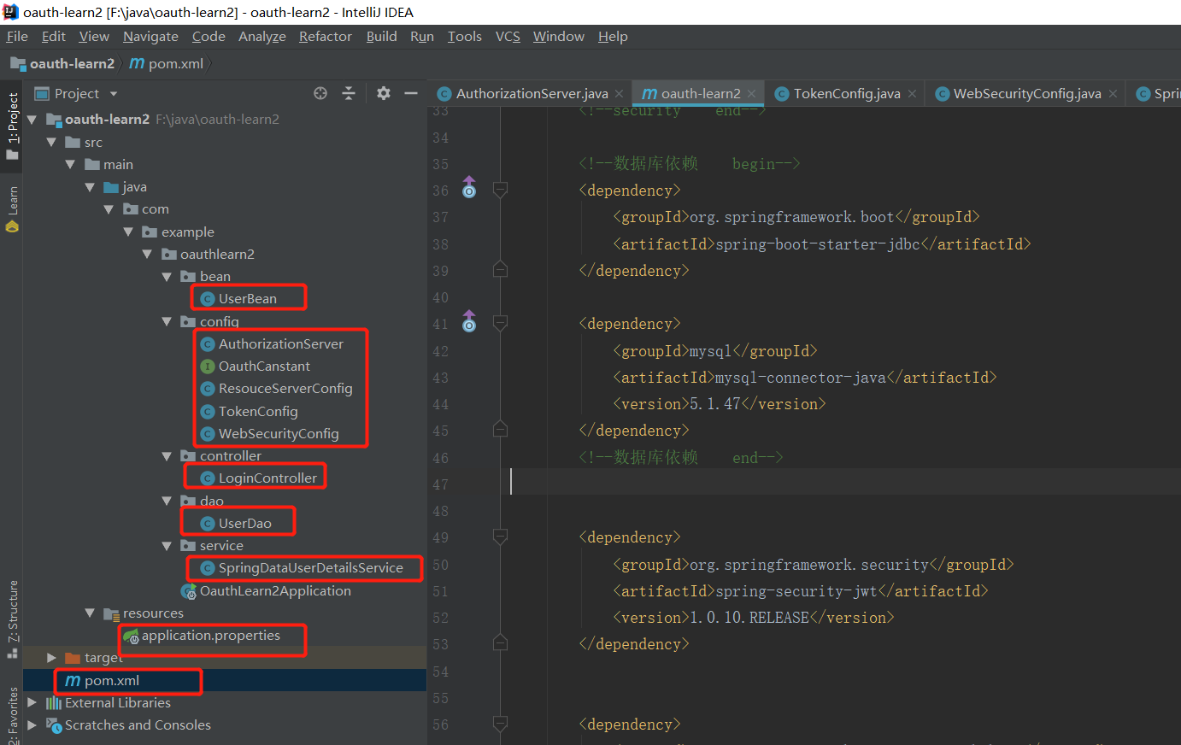
Task: Select pom.xml in project tree
Action: tap(111, 680)
